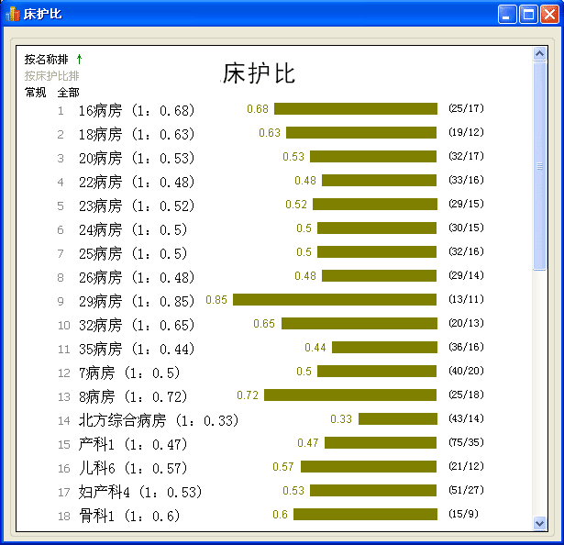Click the 0.44 bar for 35病房

click(x=384, y=348)
